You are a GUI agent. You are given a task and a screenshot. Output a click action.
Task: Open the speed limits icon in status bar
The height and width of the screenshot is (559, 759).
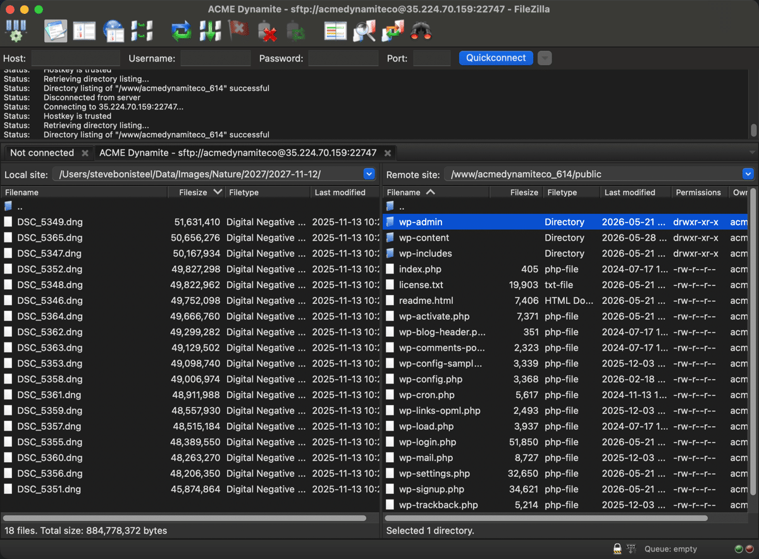pyautogui.click(x=631, y=549)
